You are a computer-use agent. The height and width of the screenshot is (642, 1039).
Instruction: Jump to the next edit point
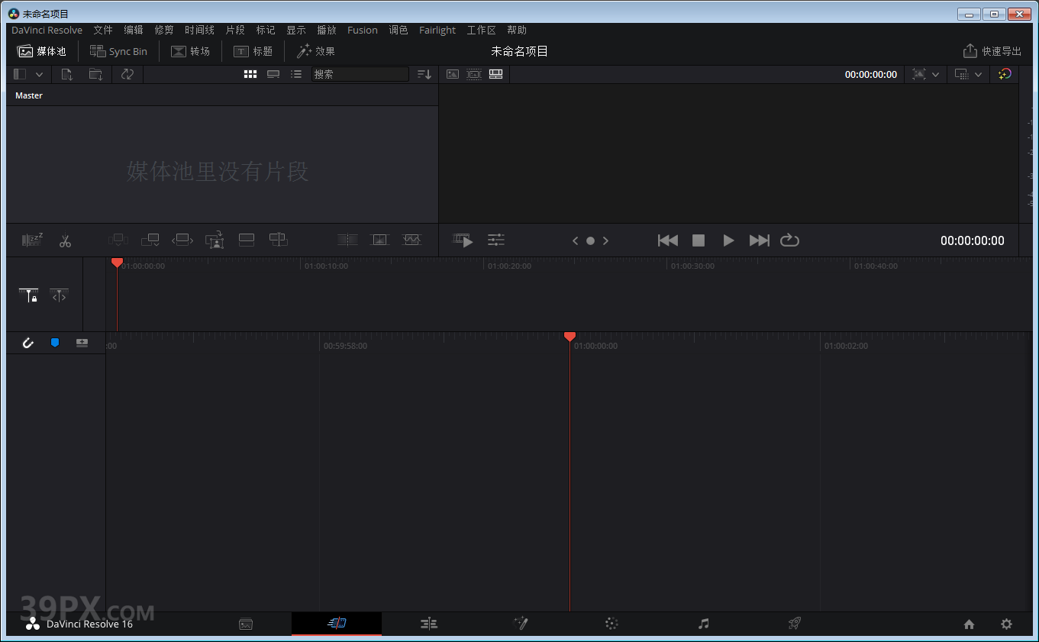[760, 240]
